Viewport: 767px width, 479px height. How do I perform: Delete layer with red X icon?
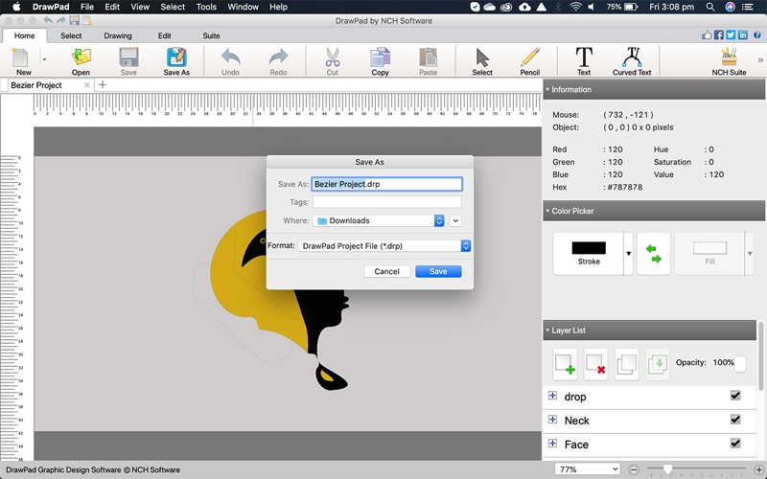pyautogui.click(x=596, y=364)
